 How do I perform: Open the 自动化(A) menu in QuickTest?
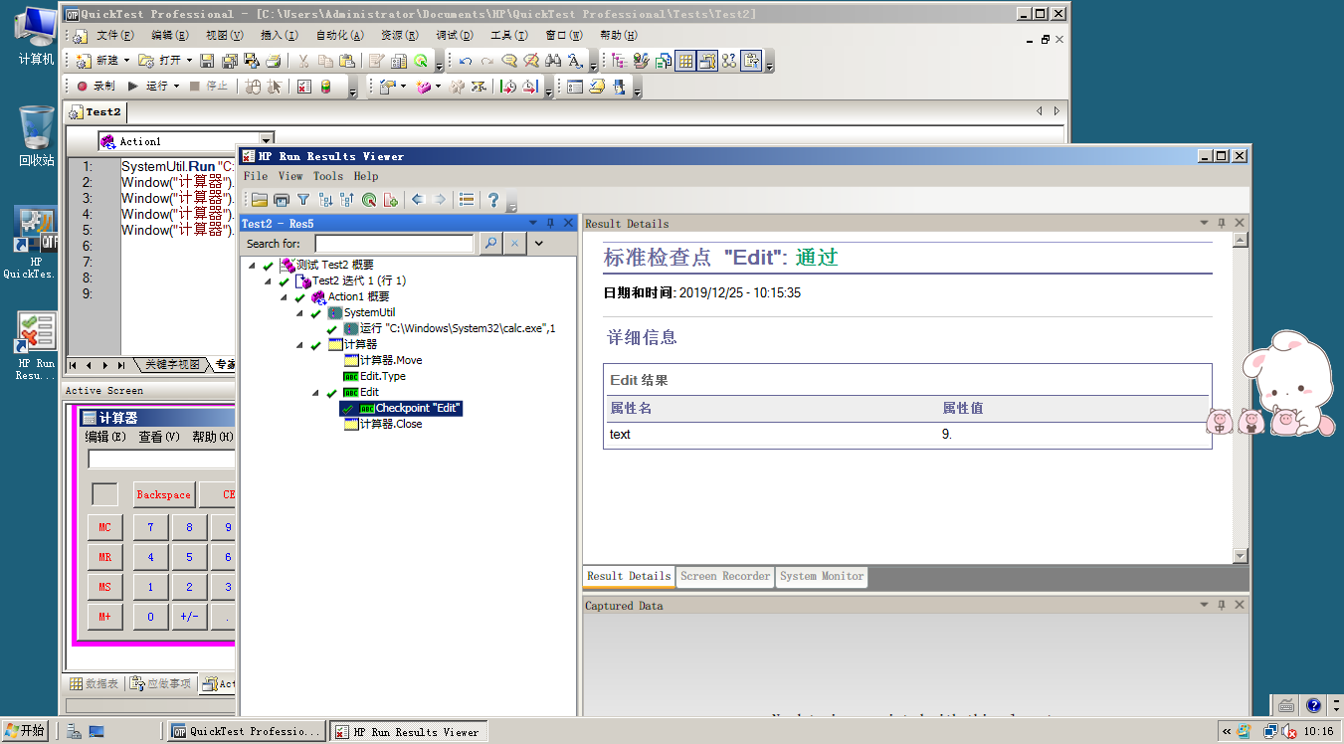pos(340,35)
